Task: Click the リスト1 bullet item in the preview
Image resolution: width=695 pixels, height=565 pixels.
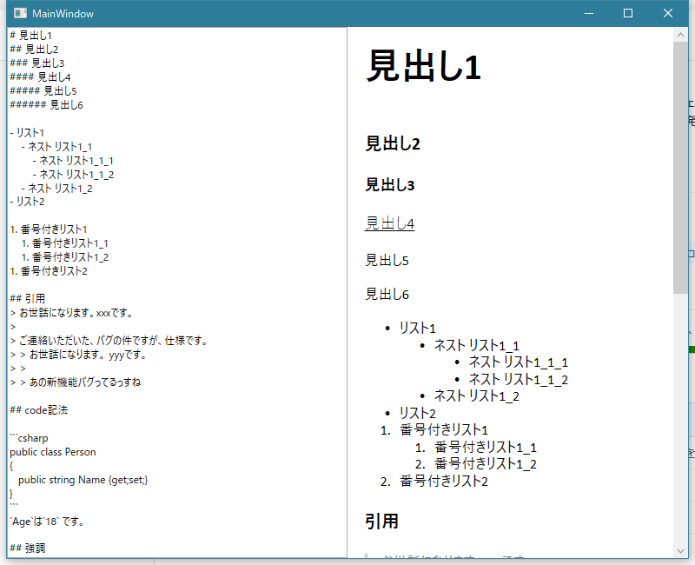Action: tap(415, 328)
